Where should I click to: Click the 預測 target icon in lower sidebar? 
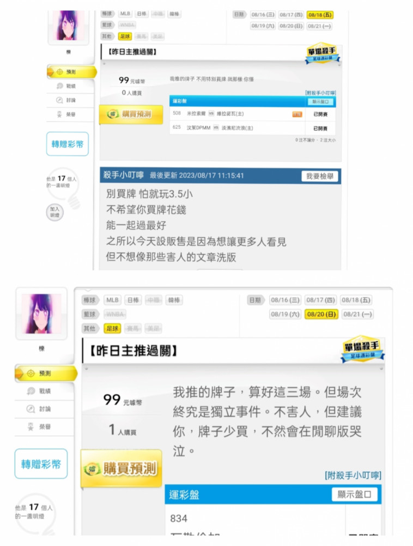[31, 373]
